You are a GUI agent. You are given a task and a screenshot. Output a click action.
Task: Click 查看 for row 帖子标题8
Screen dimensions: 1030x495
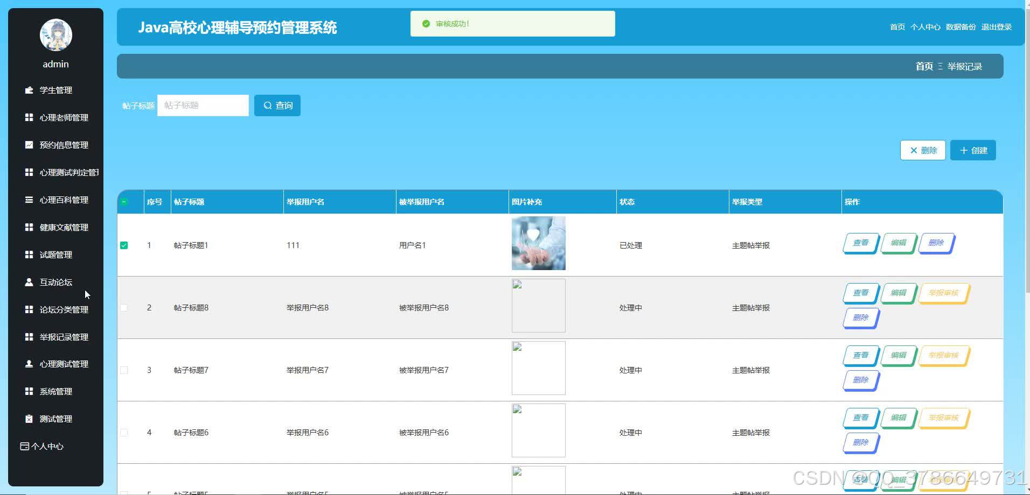tap(861, 293)
